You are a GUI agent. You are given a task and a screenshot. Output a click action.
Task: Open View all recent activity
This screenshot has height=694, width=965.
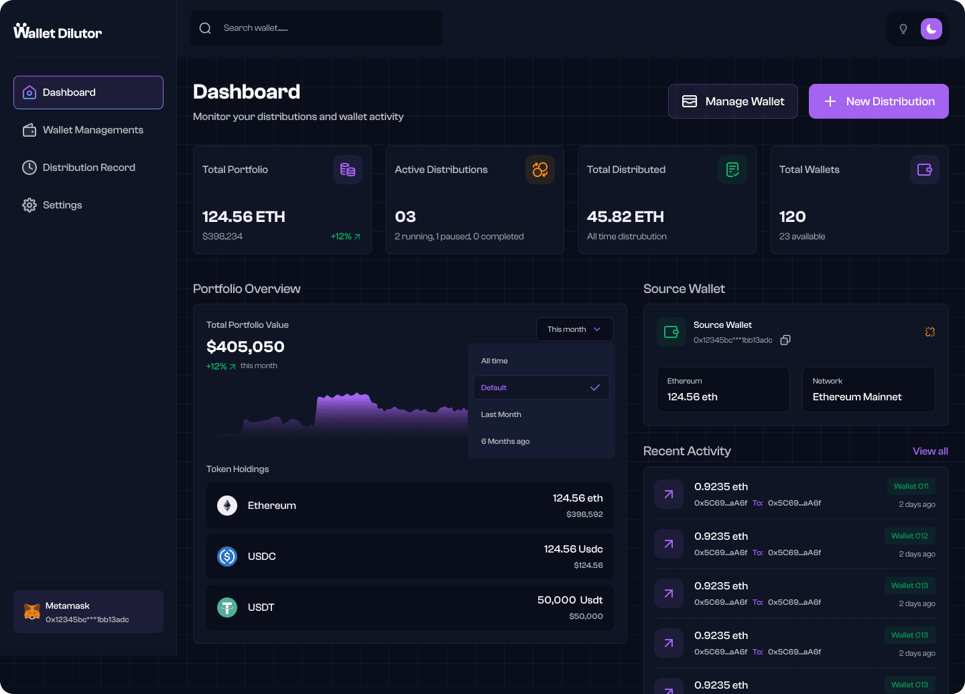(x=929, y=451)
